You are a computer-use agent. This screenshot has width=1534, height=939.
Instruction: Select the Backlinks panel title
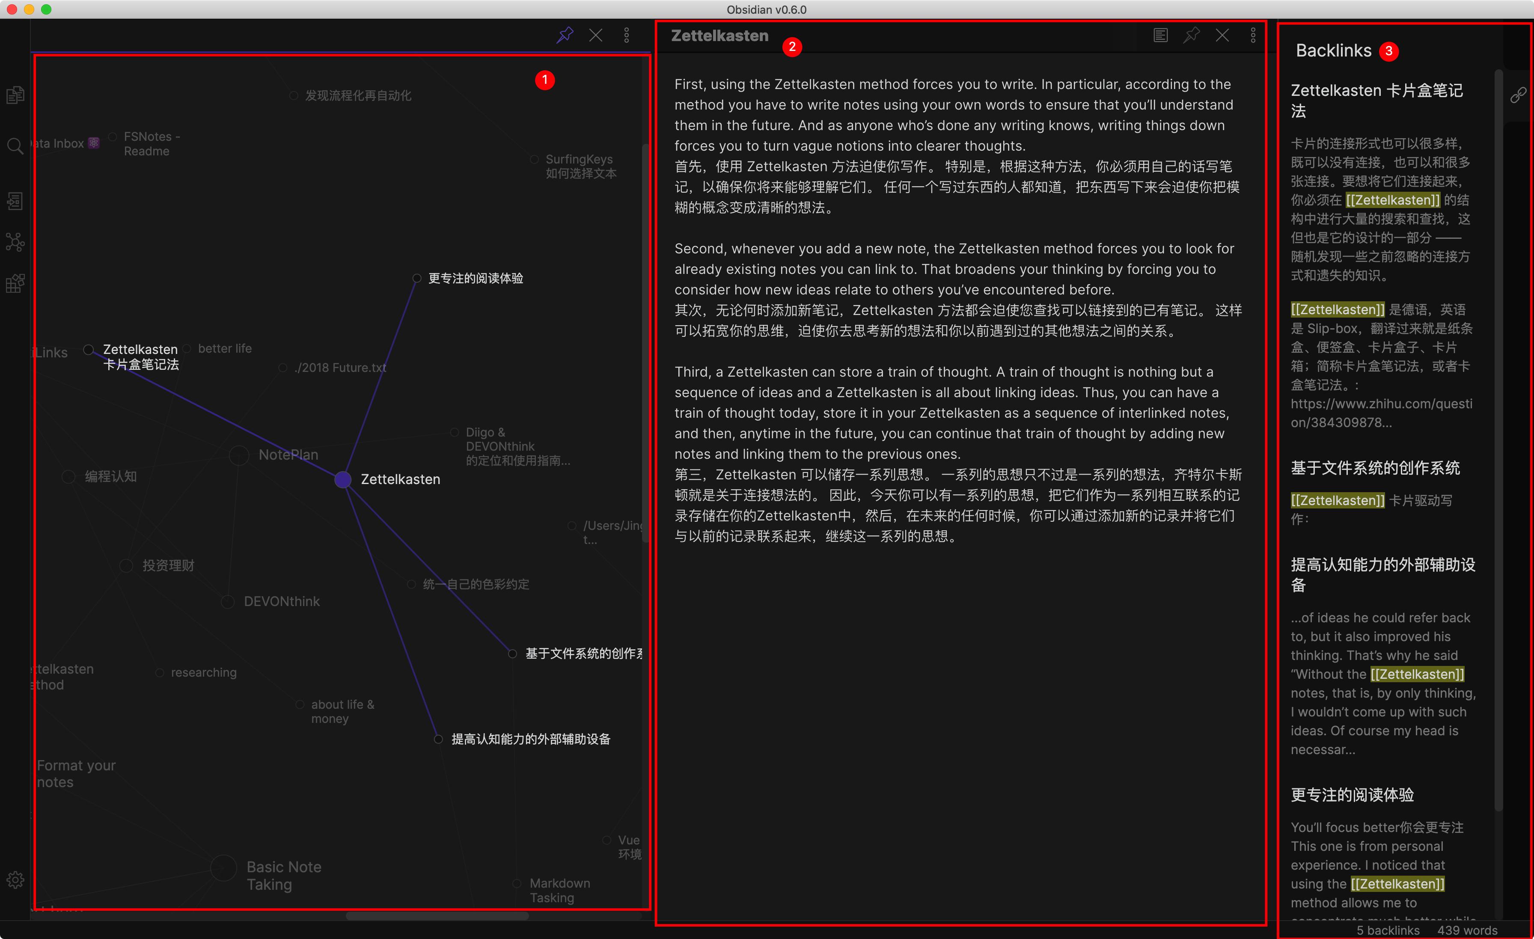coord(1334,51)
